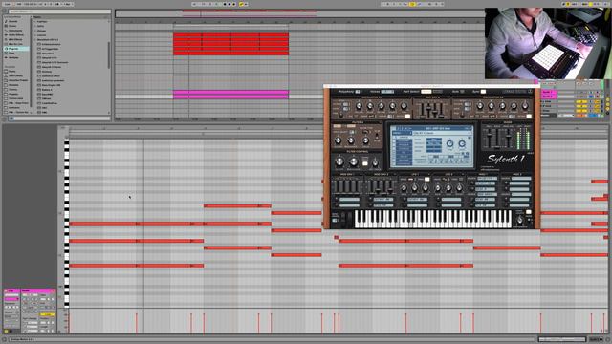Image resolution: width=612 pixels, height=344 pixels.
Task: Select highlighted Plug-ins browser category
Action: 15,49
